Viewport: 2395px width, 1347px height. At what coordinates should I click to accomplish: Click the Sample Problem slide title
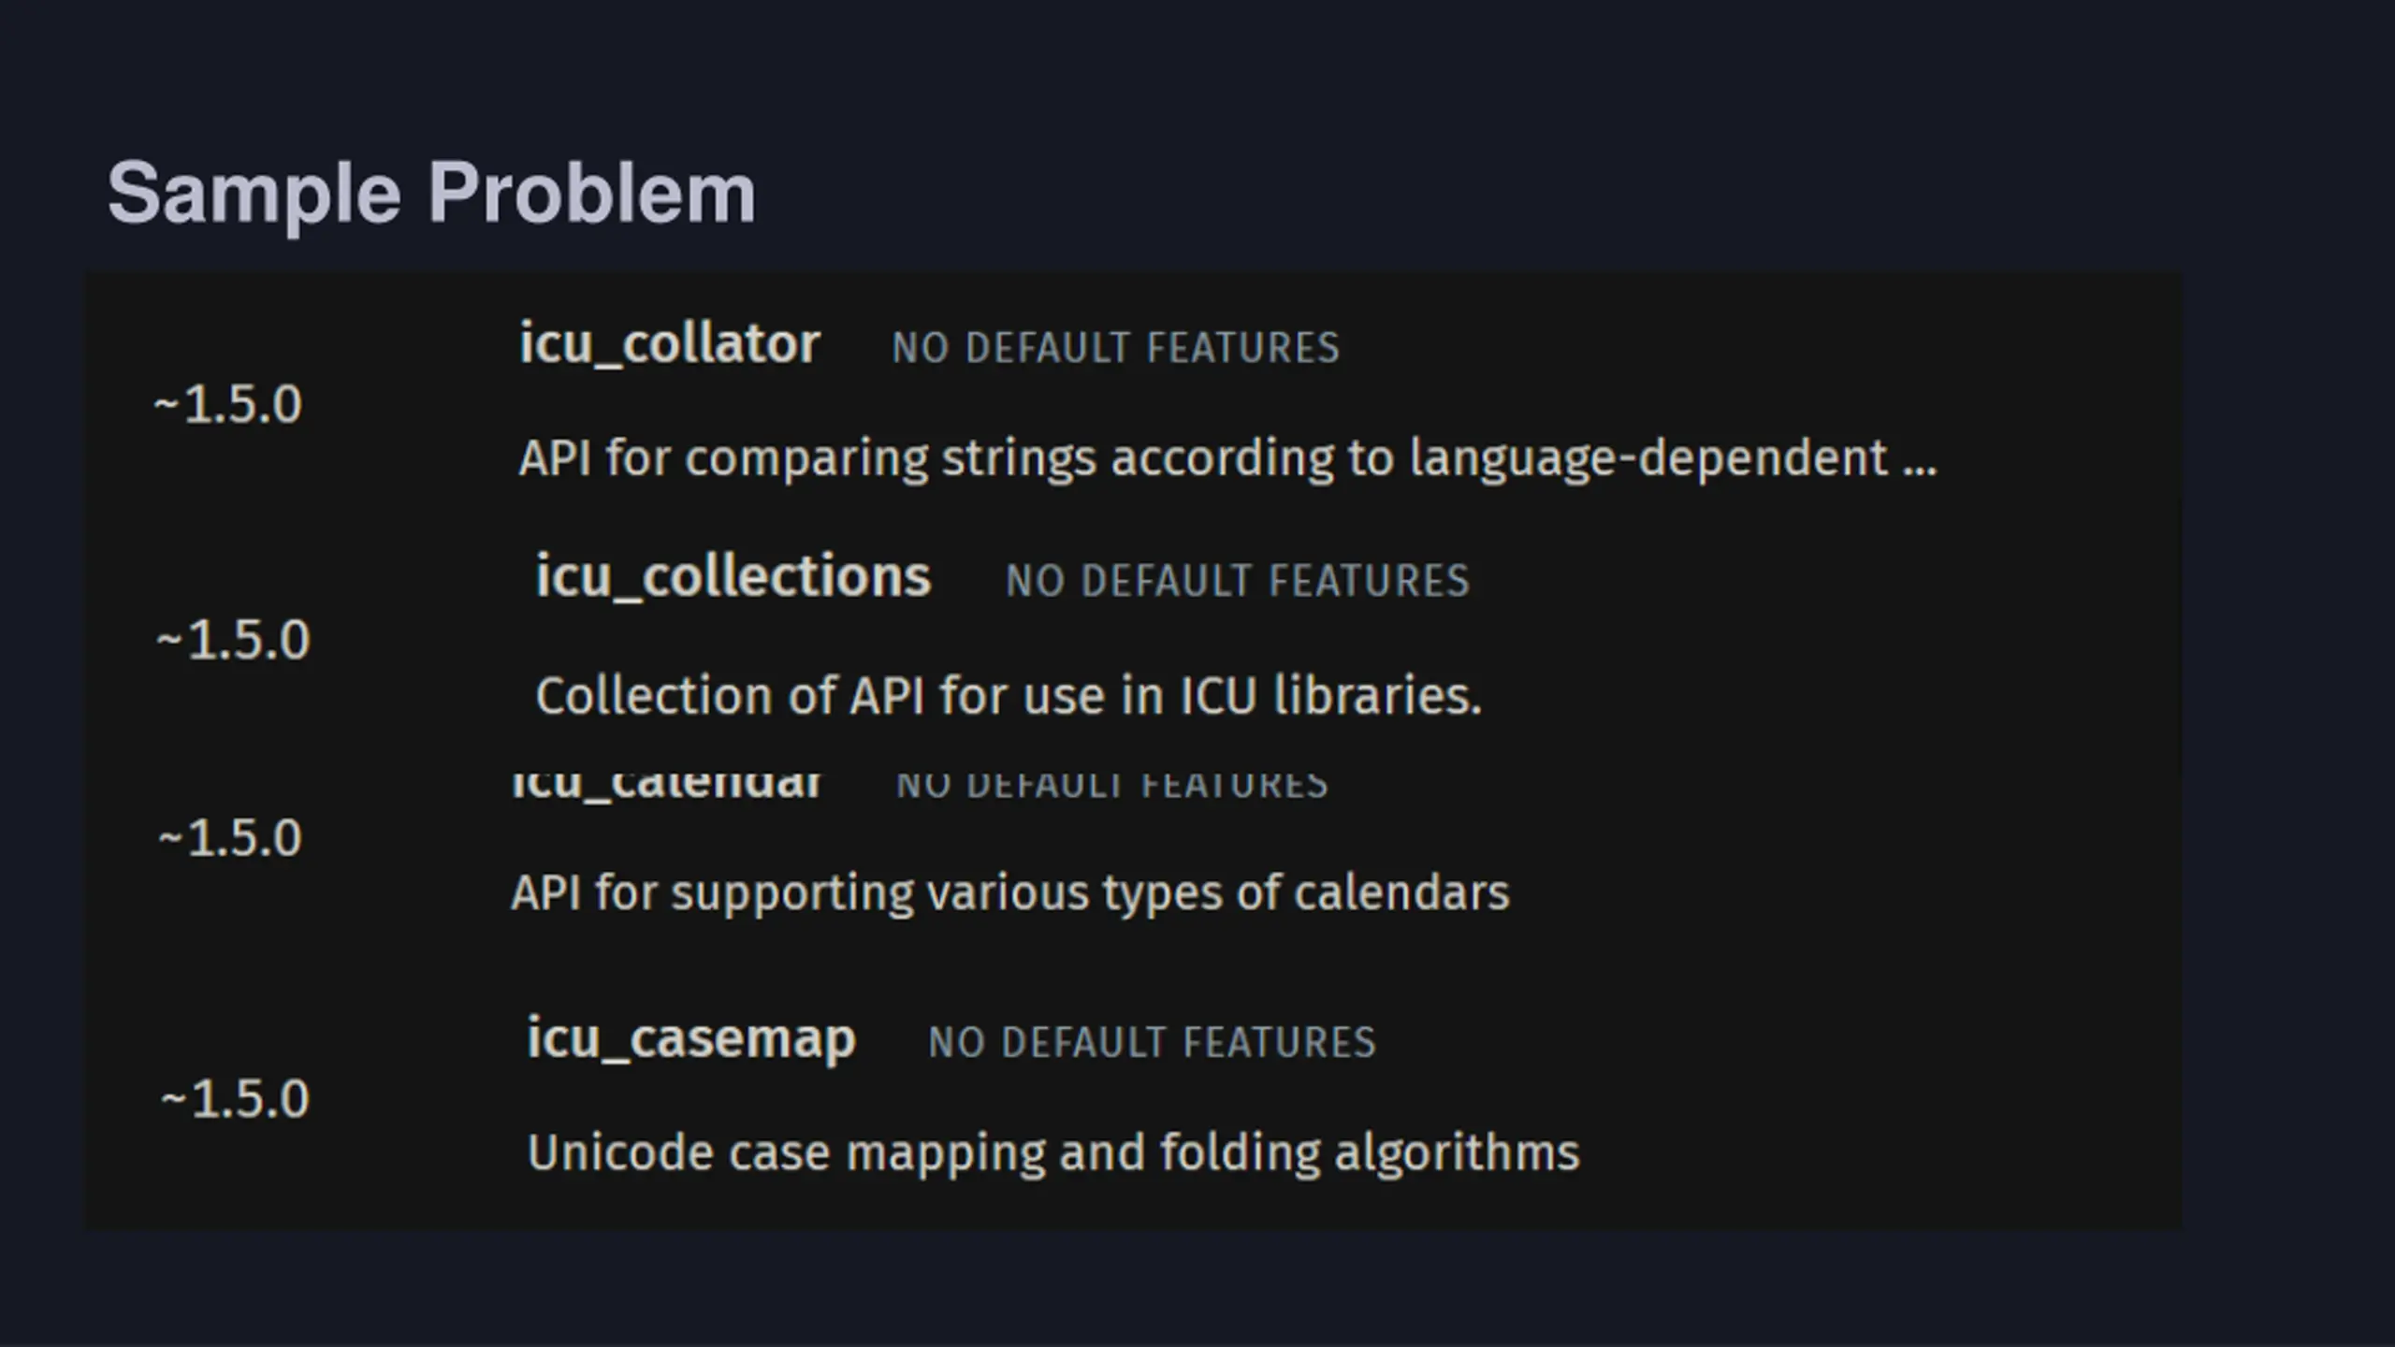coord(431,194)
